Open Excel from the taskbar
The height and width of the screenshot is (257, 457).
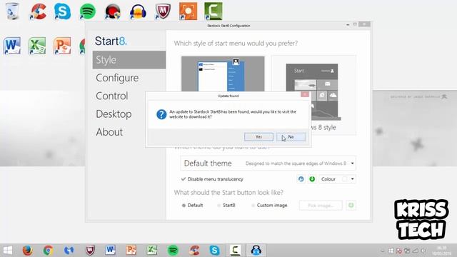[152, 250]
